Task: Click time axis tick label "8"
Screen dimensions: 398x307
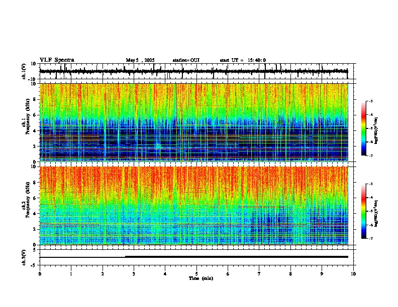Action: [290, 274]
